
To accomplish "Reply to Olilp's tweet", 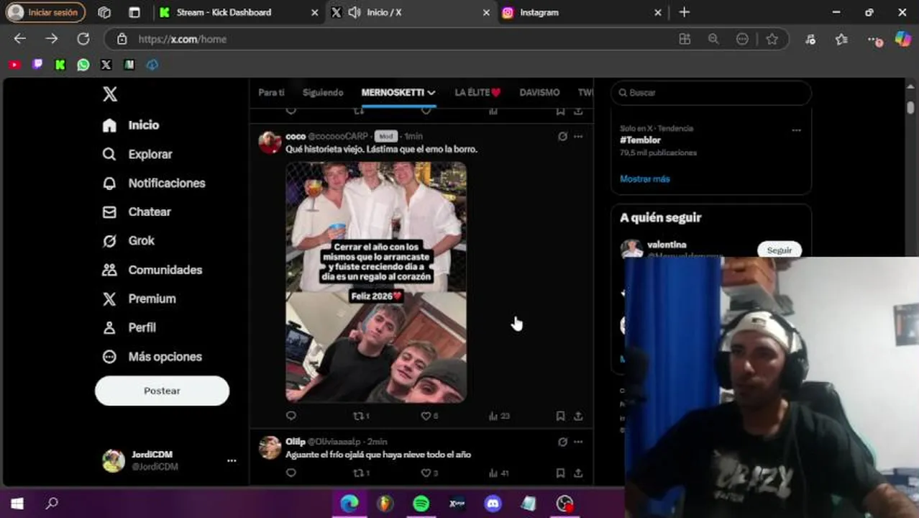I will 291,473.
